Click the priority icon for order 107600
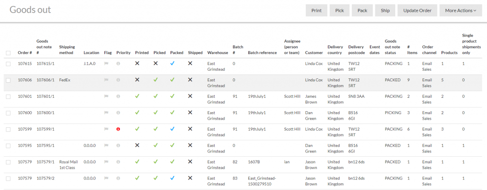This screenshot has width=487, height=190. (x=118, y=113)
